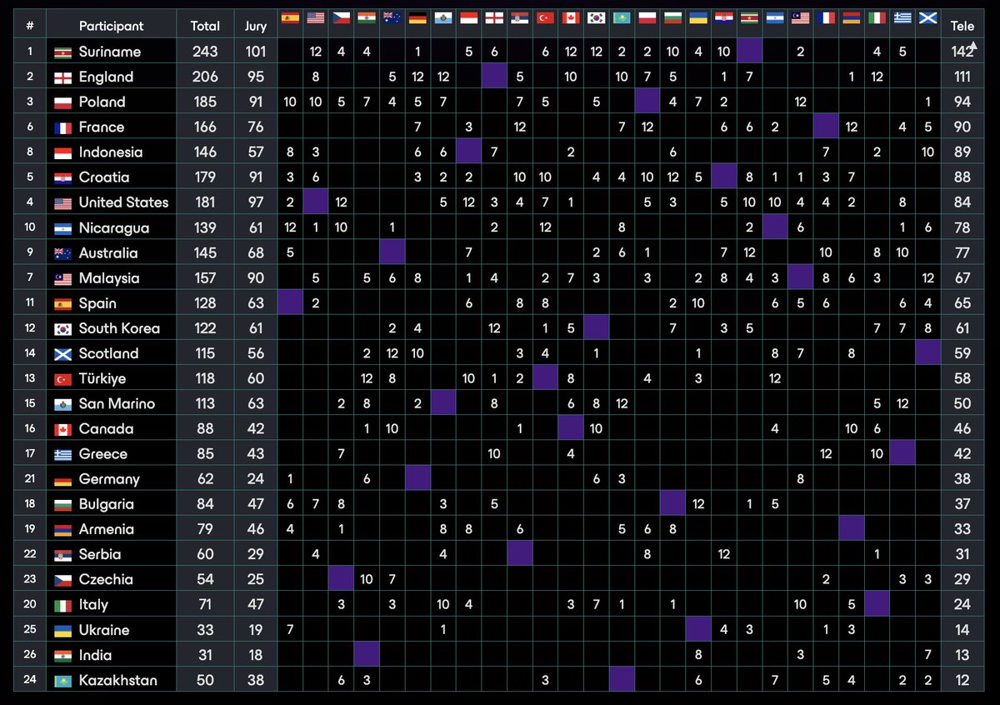Click Kazakhstan's tele score 12
The width and height of the screenshot is (1000, 705).
pyautogui.click(x=962, y=680)
